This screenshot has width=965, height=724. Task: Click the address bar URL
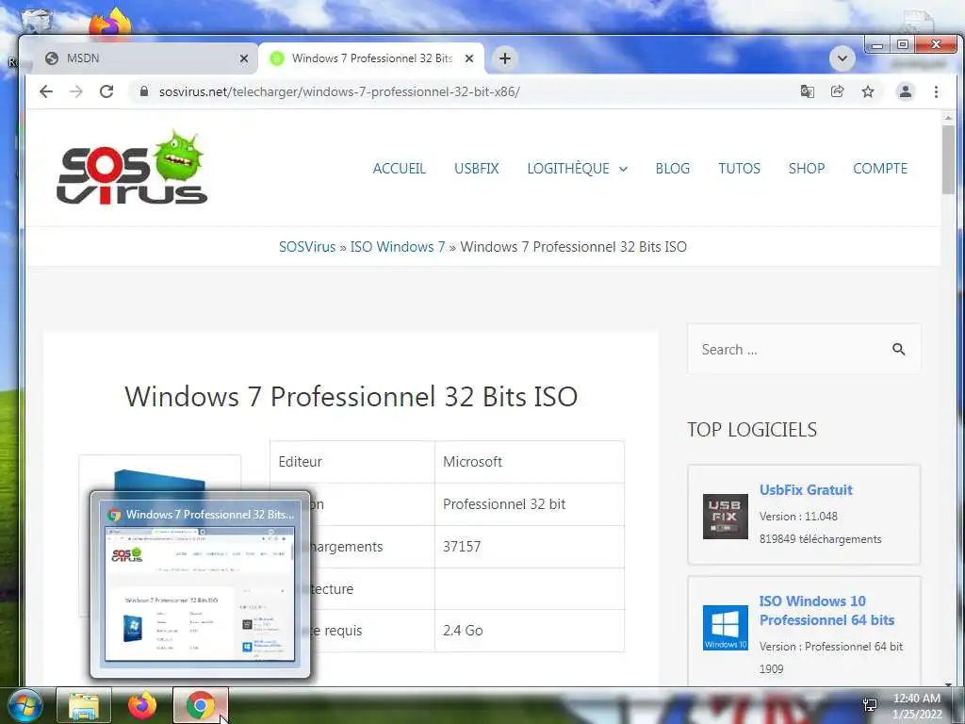(x=339, y=91)
